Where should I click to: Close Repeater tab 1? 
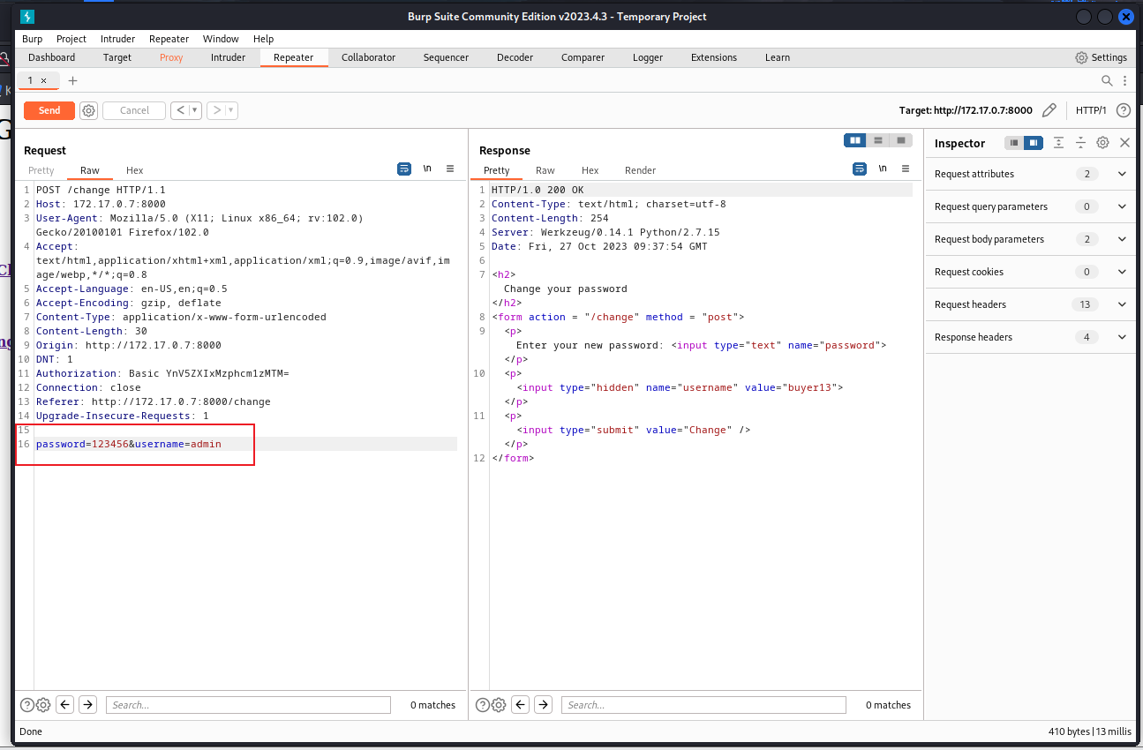coord(43,80)
